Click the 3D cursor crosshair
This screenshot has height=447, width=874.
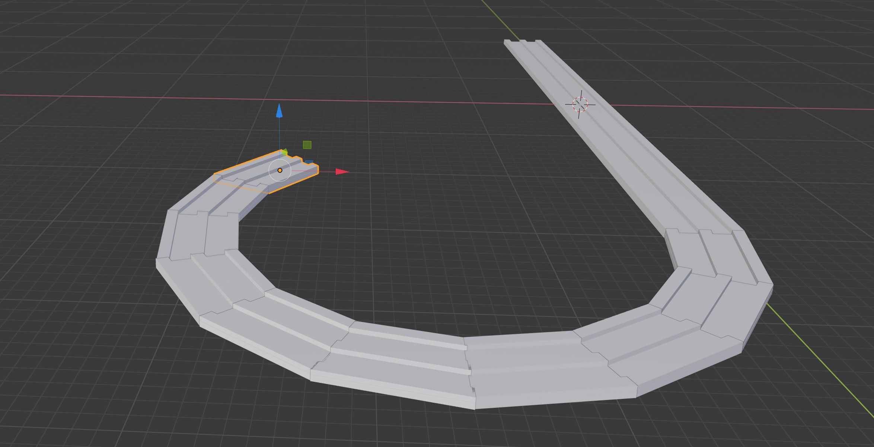tap(580, 105)
